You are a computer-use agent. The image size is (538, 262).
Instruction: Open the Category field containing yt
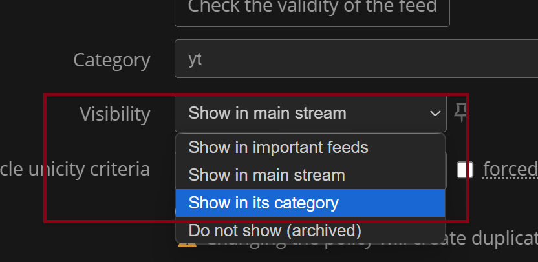pyautogui.click(x=356, y=59)
